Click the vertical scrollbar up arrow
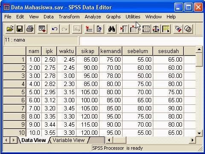This screenshot has height=154, width=205. tap(199, 50)
